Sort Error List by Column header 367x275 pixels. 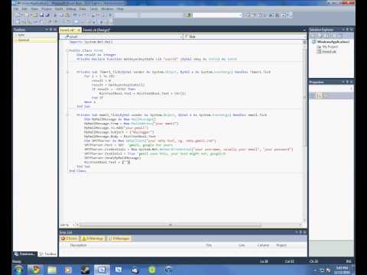pos(263,245)
